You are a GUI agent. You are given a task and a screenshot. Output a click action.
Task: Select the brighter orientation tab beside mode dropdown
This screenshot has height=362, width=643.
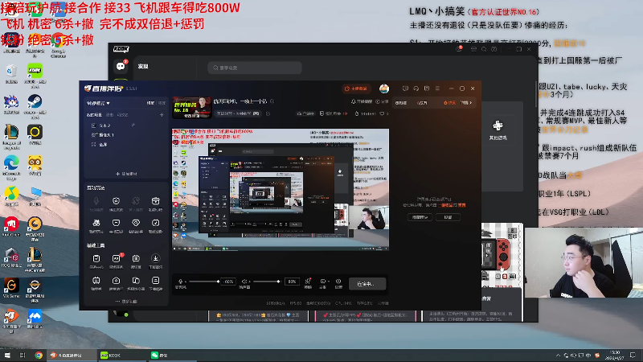150,103
